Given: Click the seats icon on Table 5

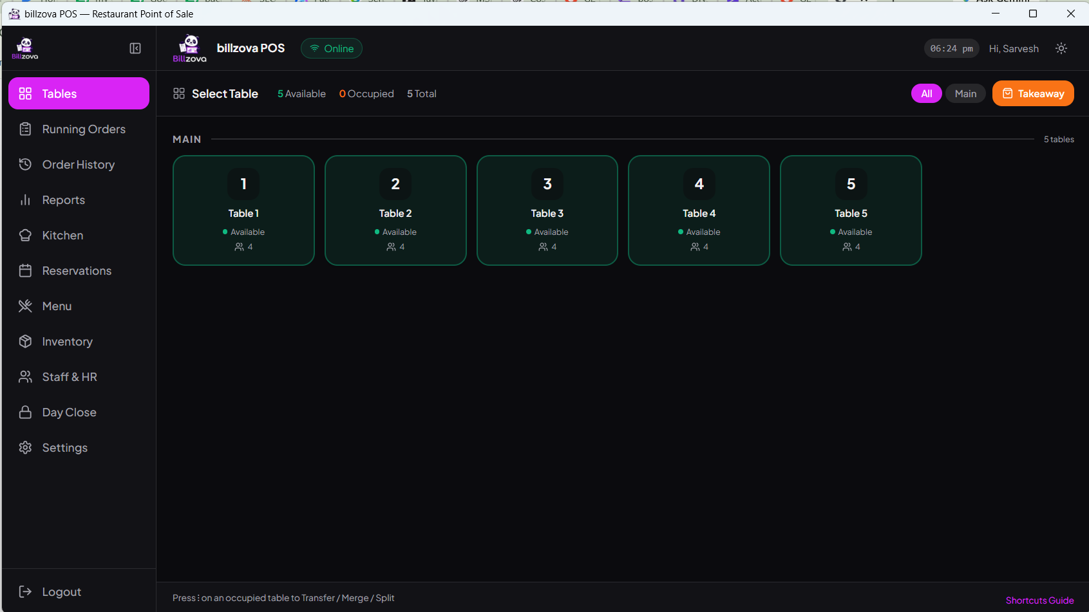Looking at the screenshot, I should click(x=847, y=247).
